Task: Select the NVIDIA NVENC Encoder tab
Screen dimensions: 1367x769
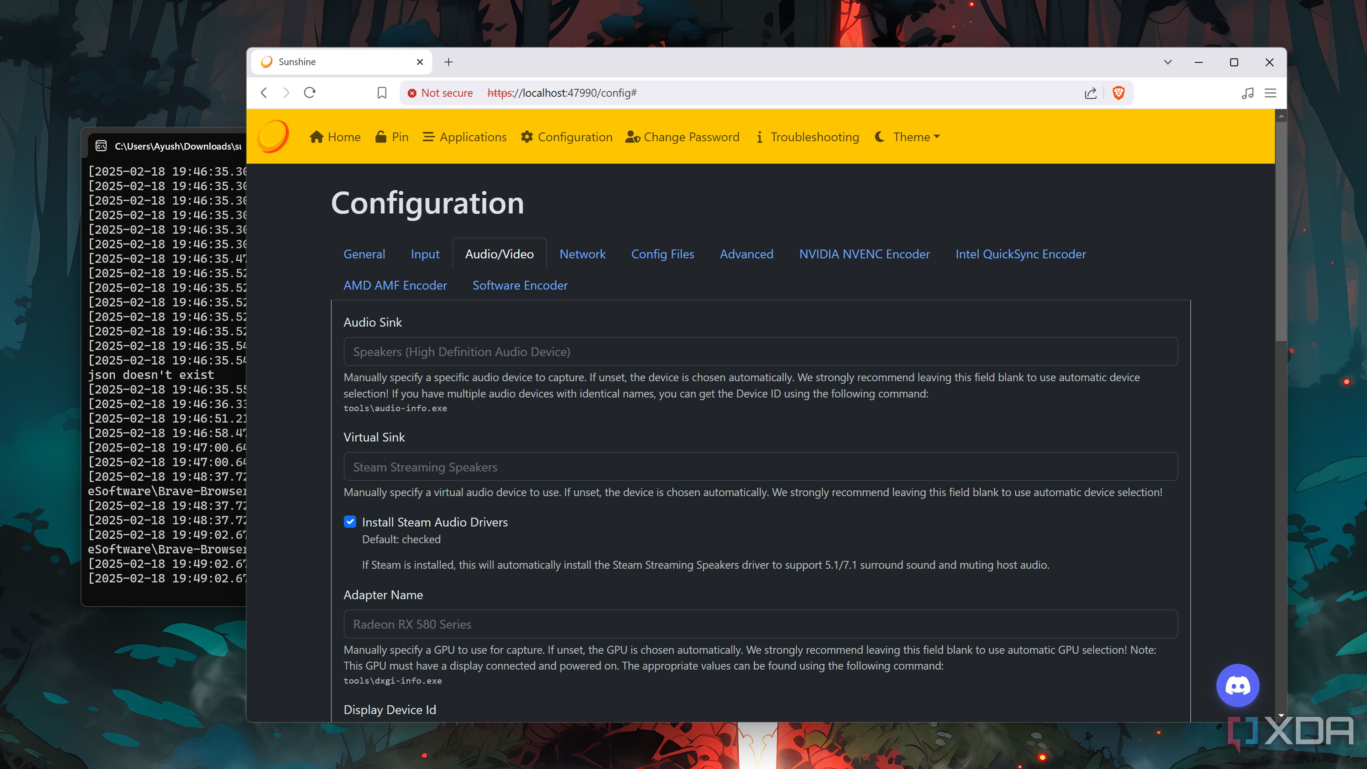Action: (864, 254)
